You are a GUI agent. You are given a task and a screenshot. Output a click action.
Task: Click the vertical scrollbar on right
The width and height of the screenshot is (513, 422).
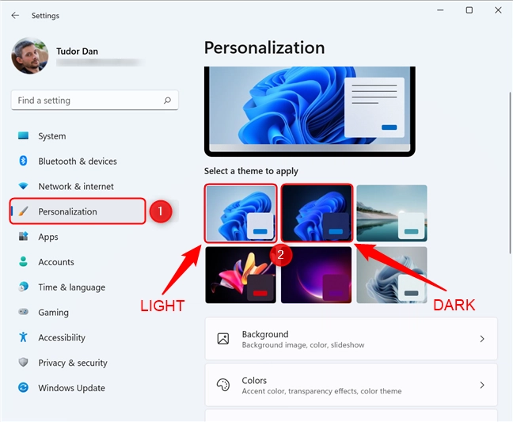click(511, 173)
